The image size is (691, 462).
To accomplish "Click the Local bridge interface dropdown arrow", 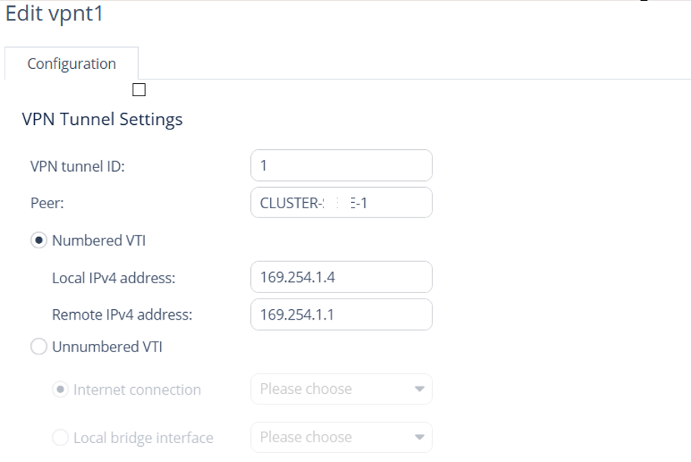I will tap(419, 438).
